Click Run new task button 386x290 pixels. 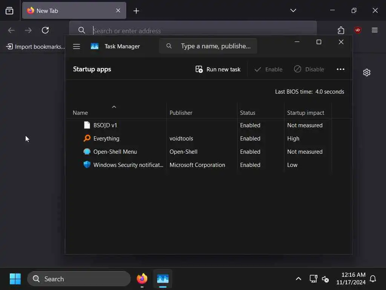218,69
